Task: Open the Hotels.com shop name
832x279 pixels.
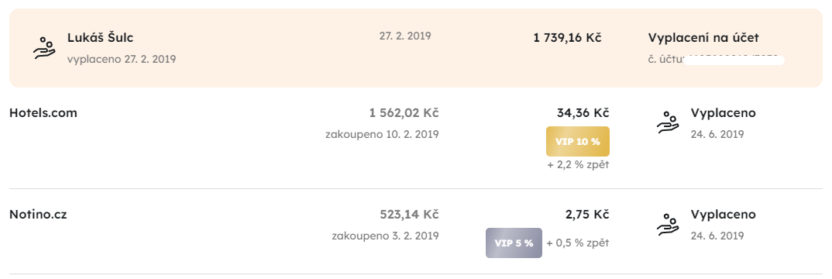Action: (x=43, y=113)
